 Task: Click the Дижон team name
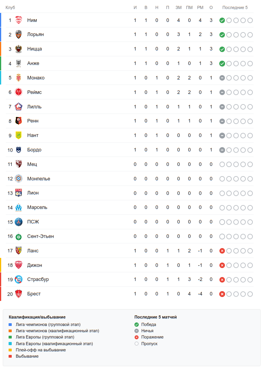click(x=34, y=265)
